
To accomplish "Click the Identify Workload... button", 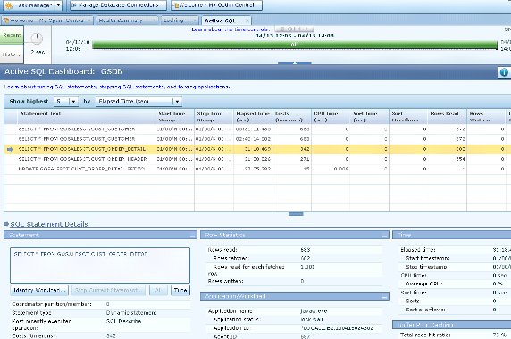I will [39, 290].
